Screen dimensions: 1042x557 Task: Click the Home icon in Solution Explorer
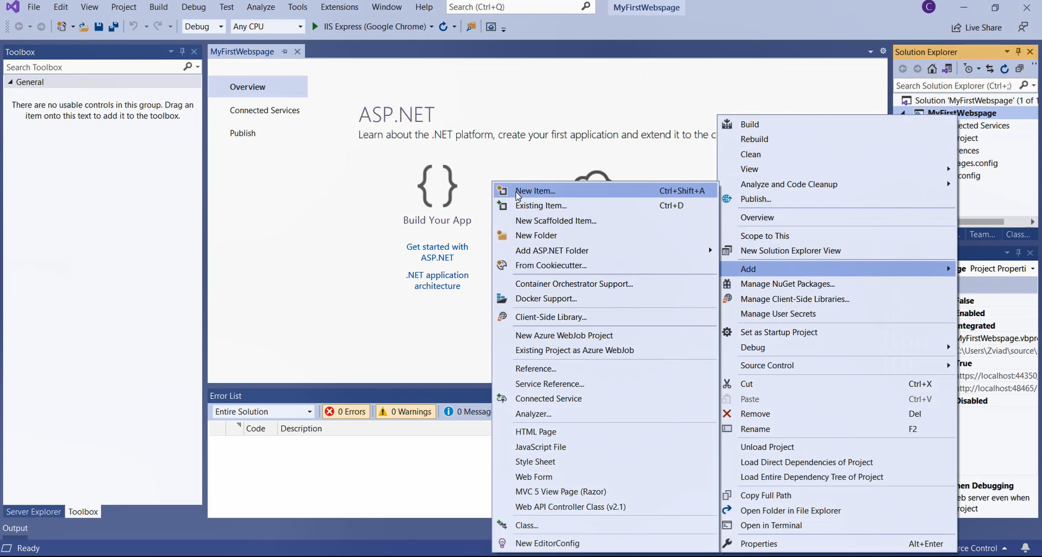click(x=932, y=69)
